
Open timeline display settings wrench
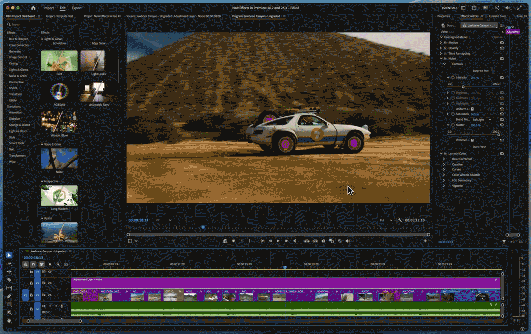tap(58, 264)
